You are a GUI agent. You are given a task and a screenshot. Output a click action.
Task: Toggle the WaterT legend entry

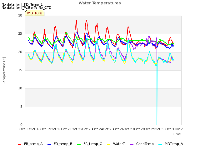click(x=116, y=144)
